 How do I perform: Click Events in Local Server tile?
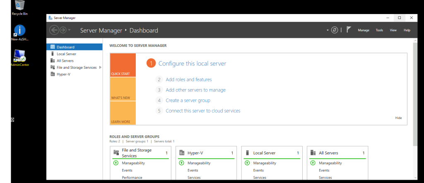[x=258, y=170]
